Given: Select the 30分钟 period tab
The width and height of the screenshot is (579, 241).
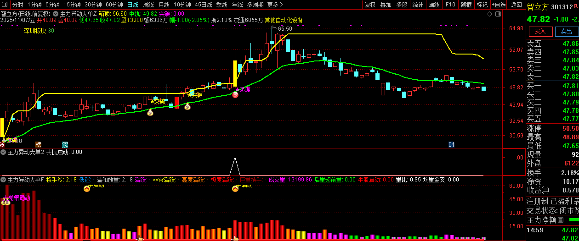Looking at the screenshot, I should click(x=93, y=5).
